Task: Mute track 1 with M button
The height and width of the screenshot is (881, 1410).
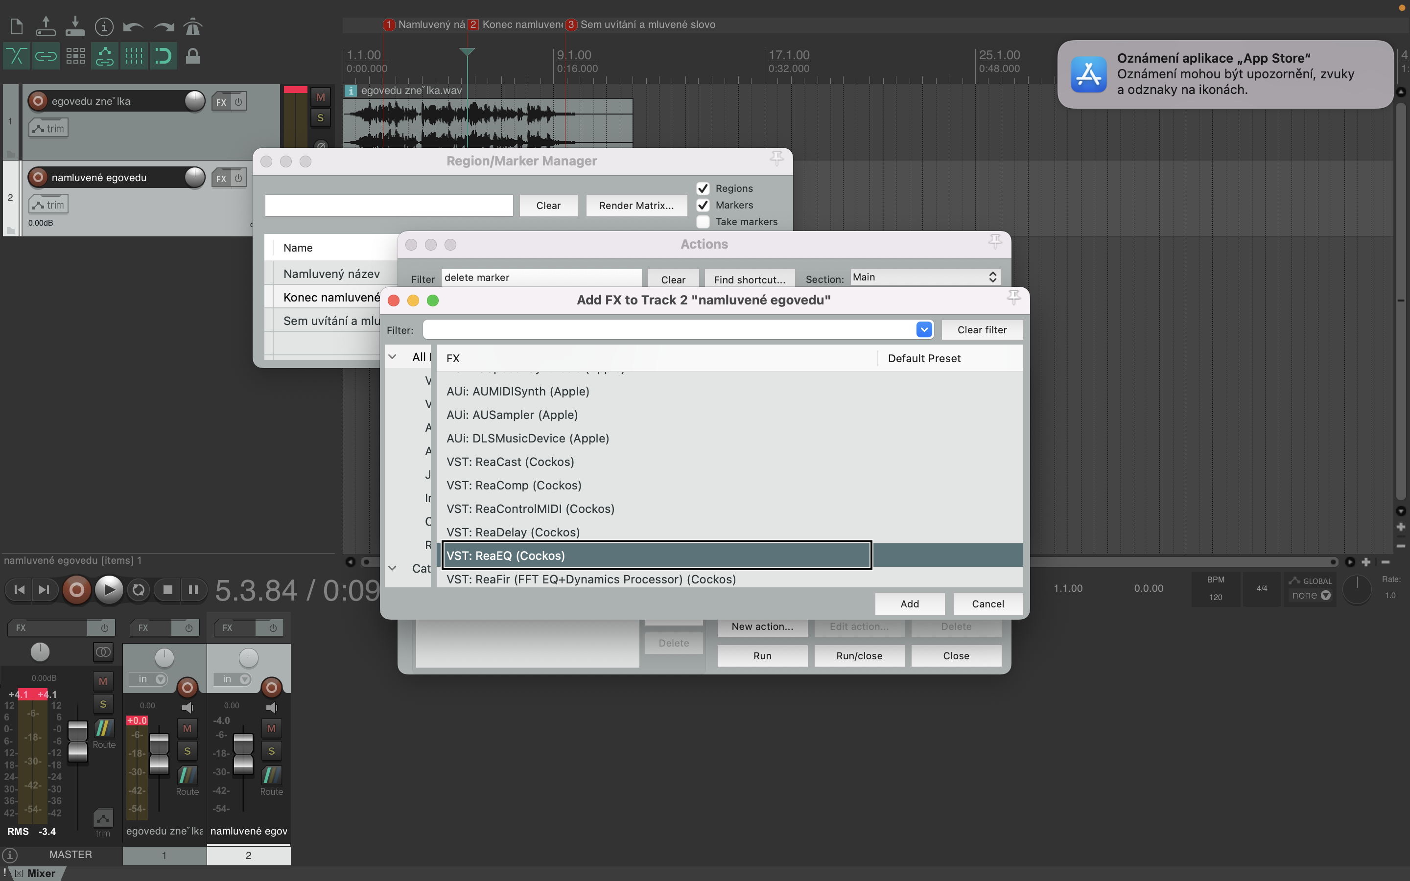Action: (320, 97)
